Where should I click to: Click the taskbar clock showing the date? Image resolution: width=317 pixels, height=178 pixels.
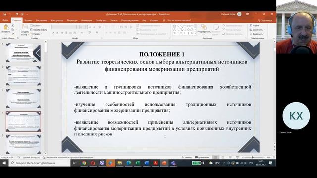click(x=261, y=163)
